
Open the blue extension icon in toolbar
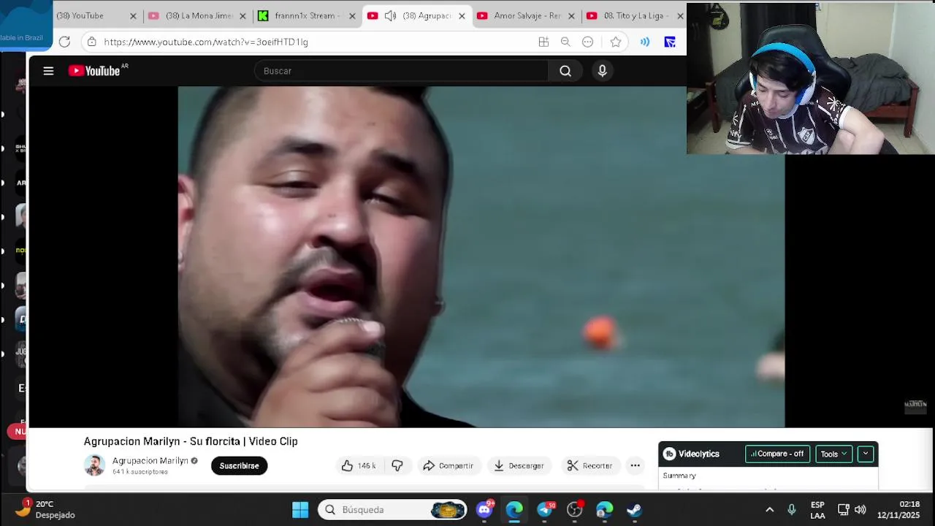click(670, 42)
